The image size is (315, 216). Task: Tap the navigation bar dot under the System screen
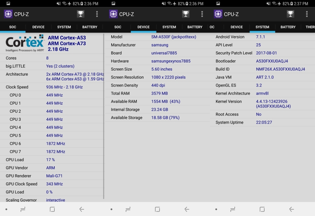pos(216,209)
